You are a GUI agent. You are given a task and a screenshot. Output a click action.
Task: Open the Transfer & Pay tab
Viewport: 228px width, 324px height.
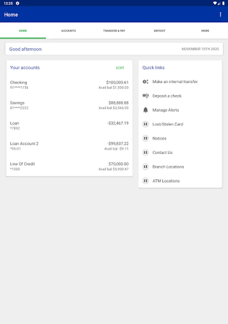click(114, 31)
